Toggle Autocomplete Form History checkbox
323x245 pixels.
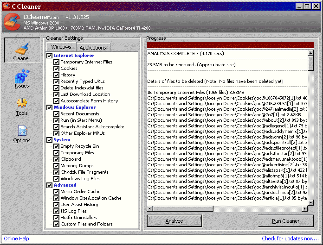point(56,101)
